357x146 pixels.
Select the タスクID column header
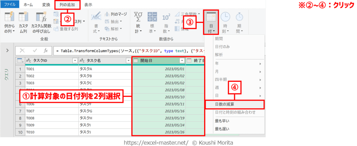[x=52, y=60]
